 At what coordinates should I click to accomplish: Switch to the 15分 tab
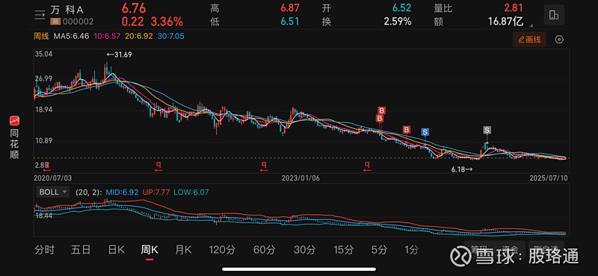point(344,250)
